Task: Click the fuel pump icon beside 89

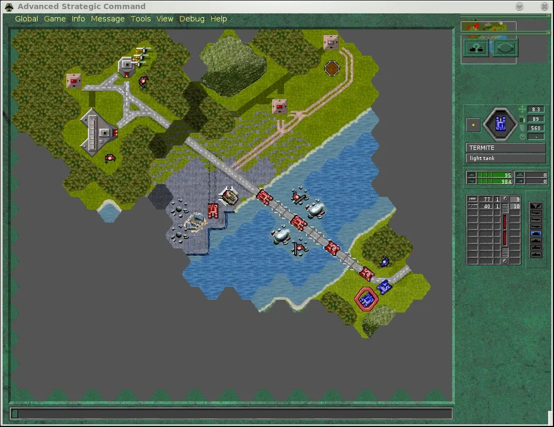Action: 522,119
